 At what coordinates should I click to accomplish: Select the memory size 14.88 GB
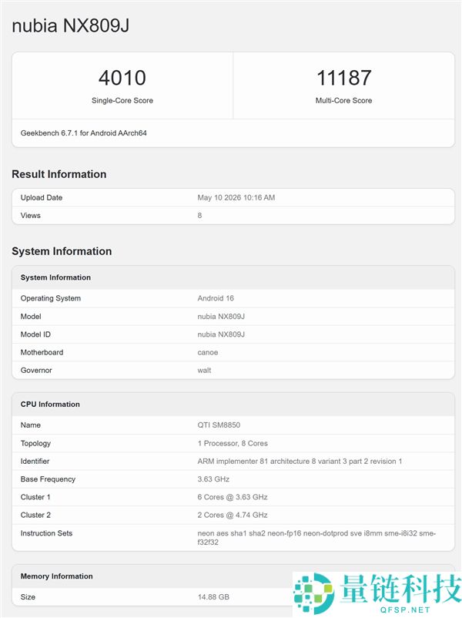click(213, 597)
